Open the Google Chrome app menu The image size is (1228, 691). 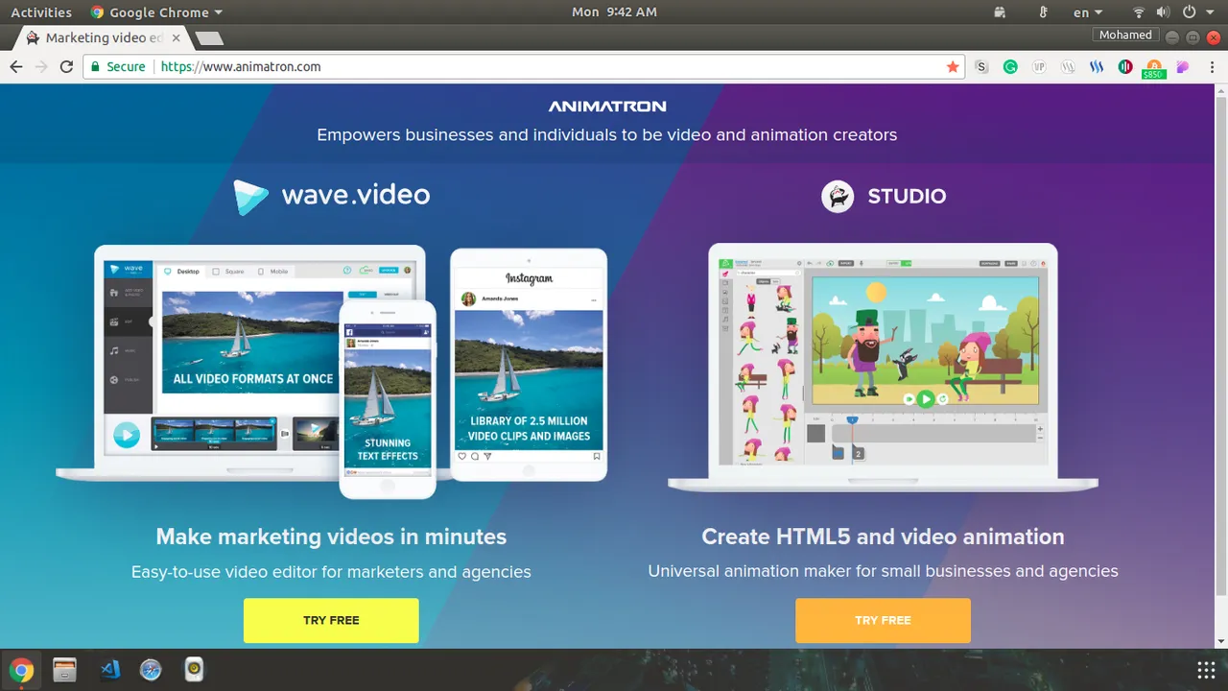tap(156, 12)
